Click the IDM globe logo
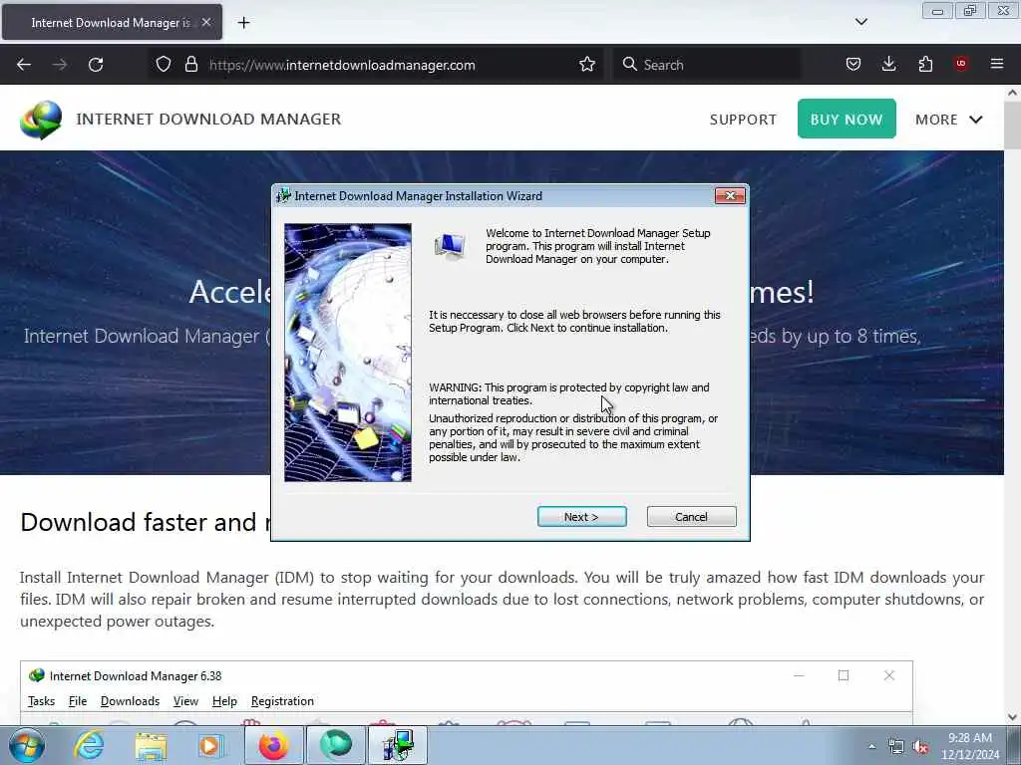 coord(40,120)
